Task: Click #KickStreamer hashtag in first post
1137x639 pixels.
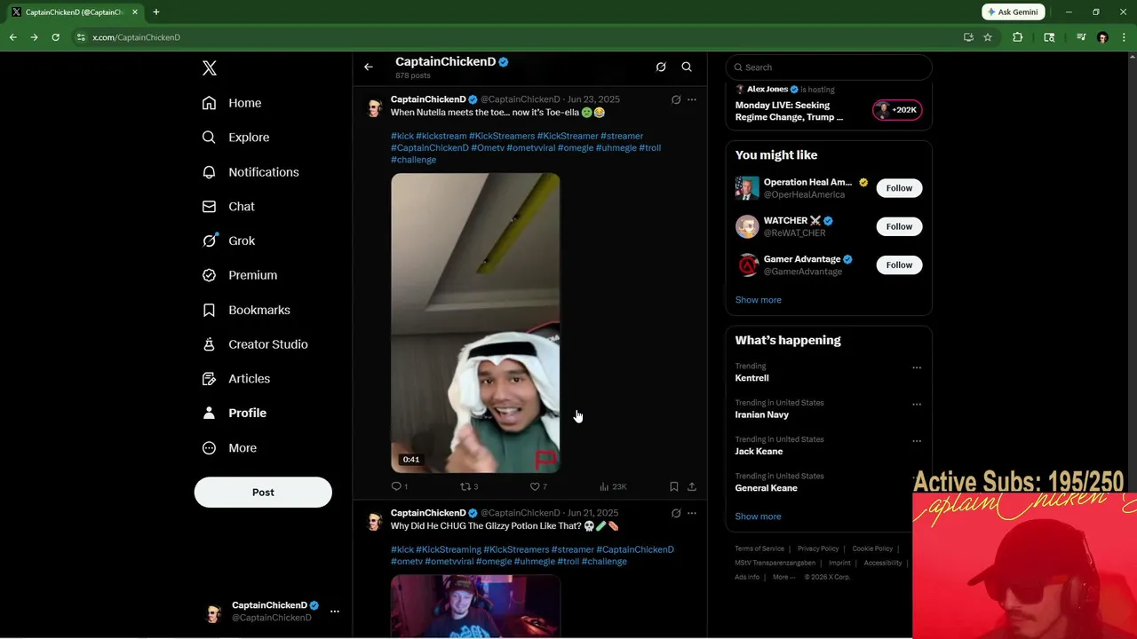Action: (x=568, y=136)
